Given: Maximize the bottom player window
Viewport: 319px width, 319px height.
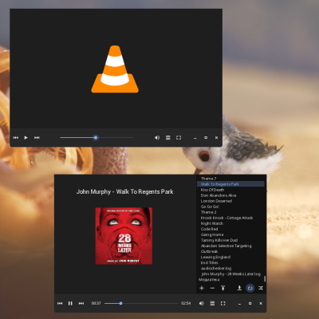Looking at the screenshot, I should click(x=250, y=303).
